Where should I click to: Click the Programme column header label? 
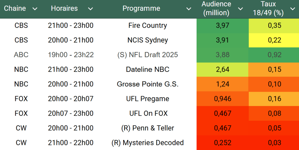click(141, 8)
